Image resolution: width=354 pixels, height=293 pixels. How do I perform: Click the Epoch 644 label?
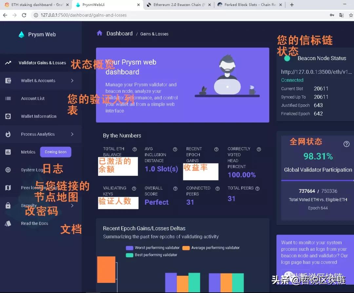[x=318, y=208]
